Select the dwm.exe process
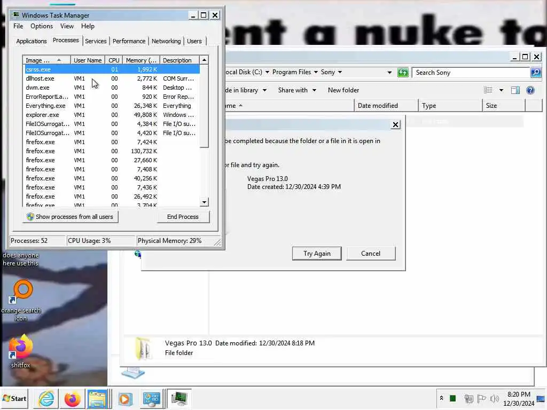Image resolution: width=547 pixels, height=410 pixels. [x=112, y=88]
